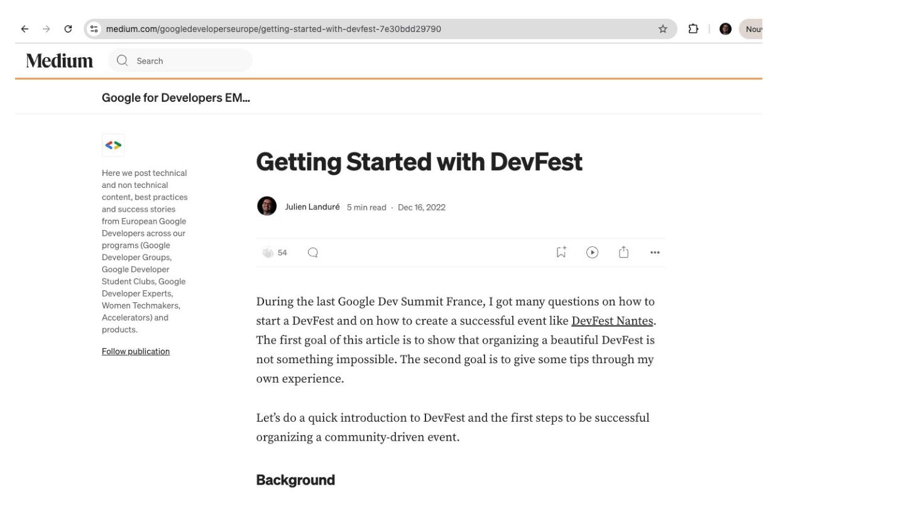
Task: Click the Background section heading
Action: [x=295, y=480]
